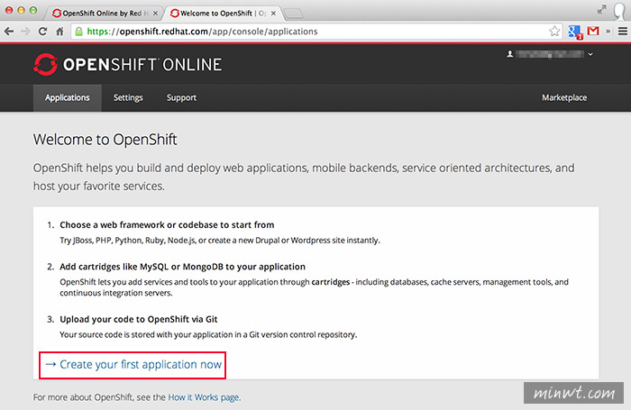The image size is (631, 410).
Task: Bookmark this page with the star icon
Action: tap(554, 31)
